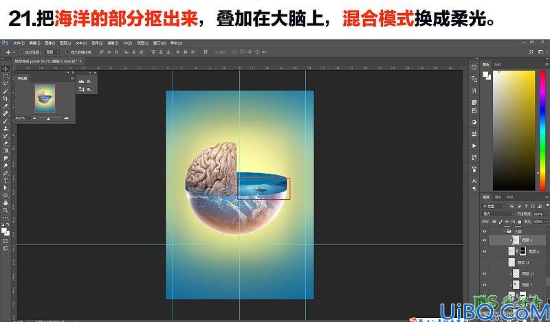Hide the 图层 7 layer
This screenshot has width=550, height=322.
[x=485, y=285]
